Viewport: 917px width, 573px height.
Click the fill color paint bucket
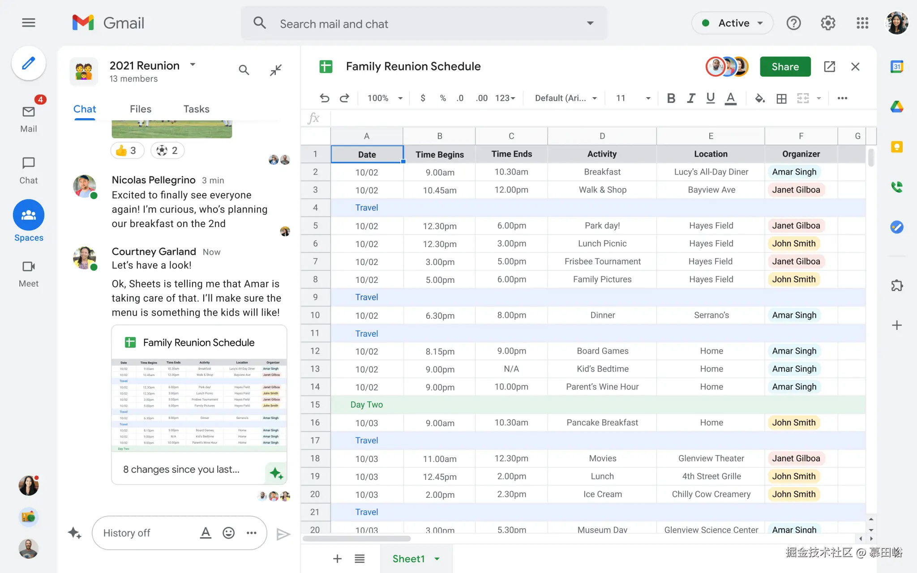point(759,98)
